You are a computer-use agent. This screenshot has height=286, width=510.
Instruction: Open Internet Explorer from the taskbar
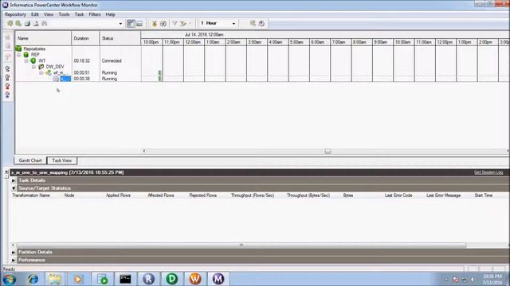click(x=32, y=279)
